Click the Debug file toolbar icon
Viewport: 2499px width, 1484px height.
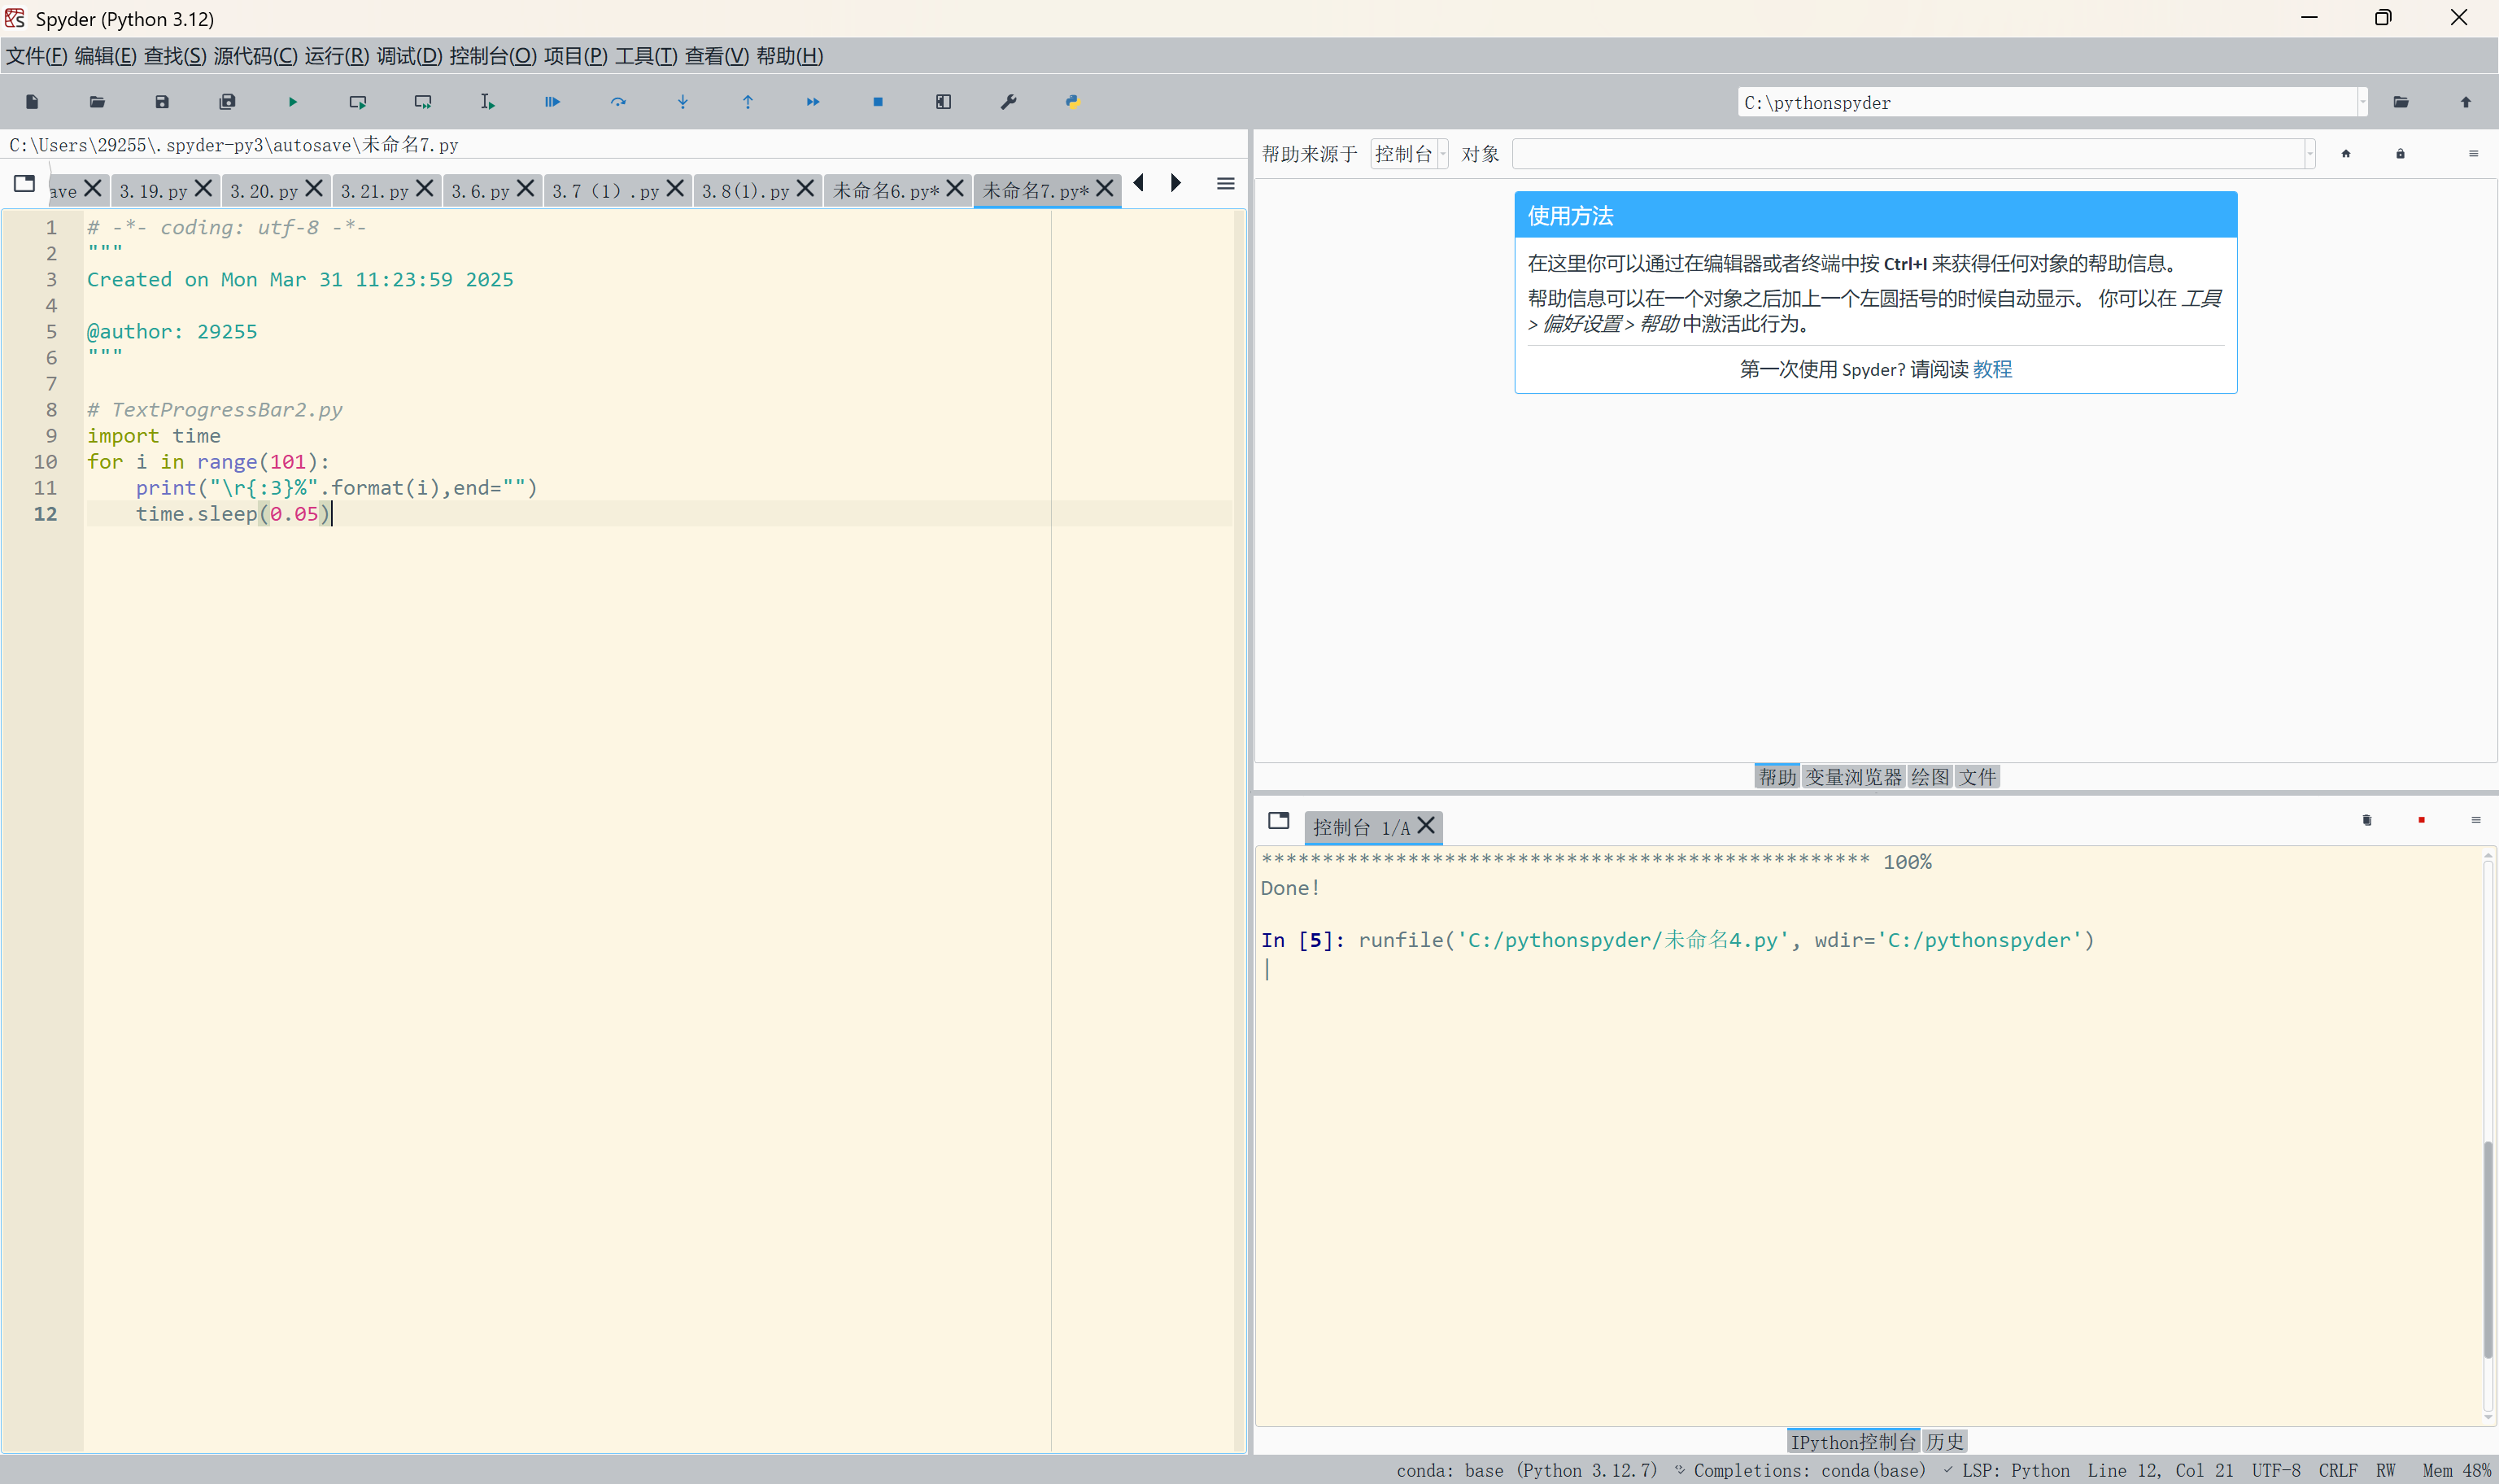click(552, 102)
